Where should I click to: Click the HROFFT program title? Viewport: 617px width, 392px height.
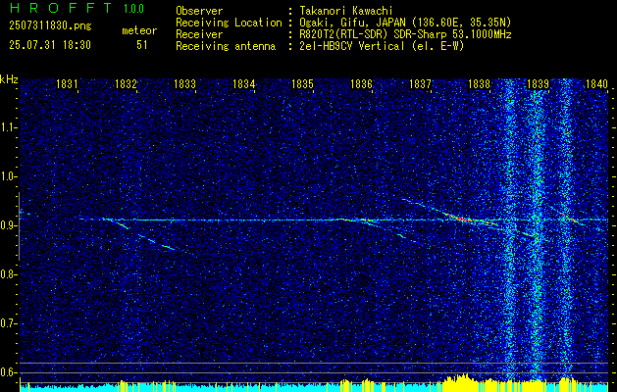[61, 8]
